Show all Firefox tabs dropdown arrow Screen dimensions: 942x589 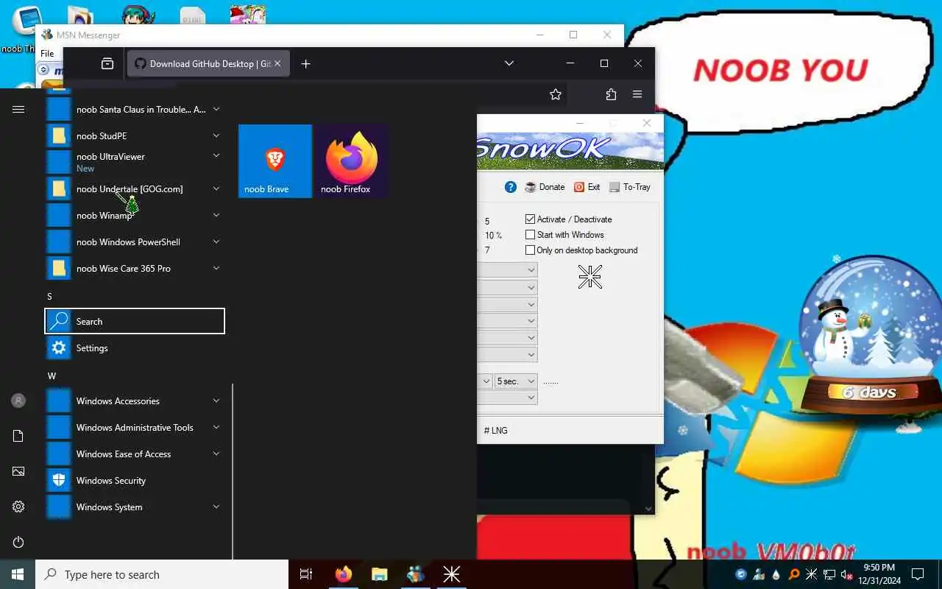pyautogui.click(x=509, y=63)
